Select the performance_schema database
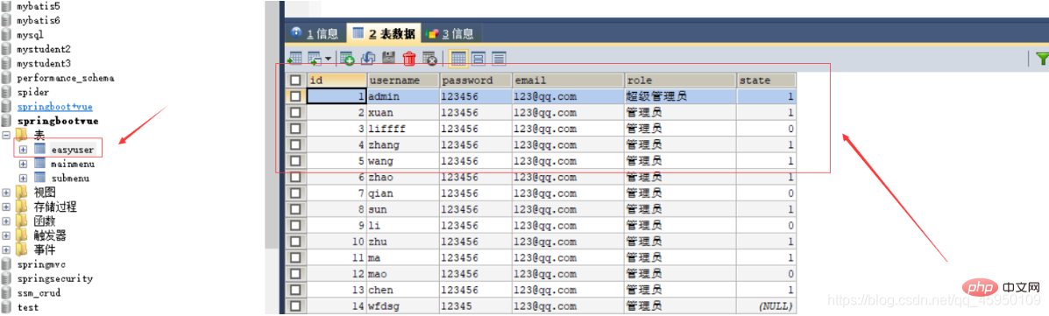1049x316 pixels. click(66, 78)
